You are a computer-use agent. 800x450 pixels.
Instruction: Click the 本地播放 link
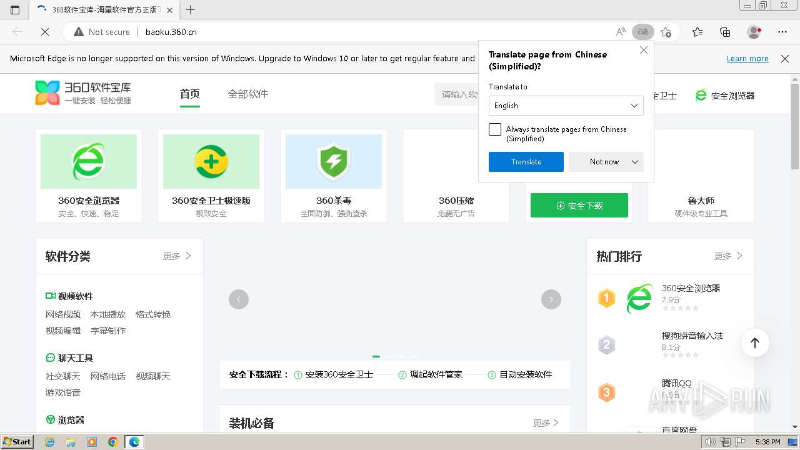[108, 314]
